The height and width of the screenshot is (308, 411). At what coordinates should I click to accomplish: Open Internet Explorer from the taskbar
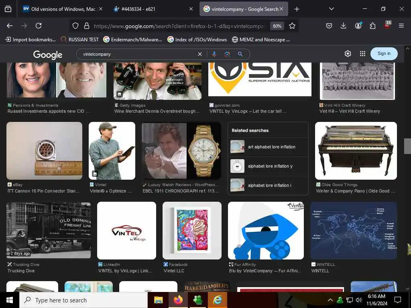[217, 300]
